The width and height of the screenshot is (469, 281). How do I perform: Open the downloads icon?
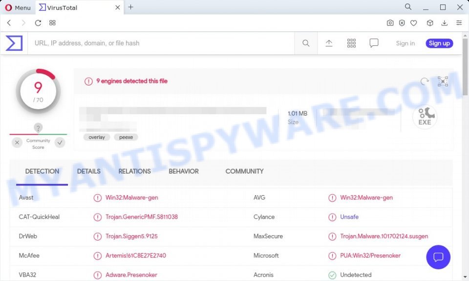tap(445, 23)
